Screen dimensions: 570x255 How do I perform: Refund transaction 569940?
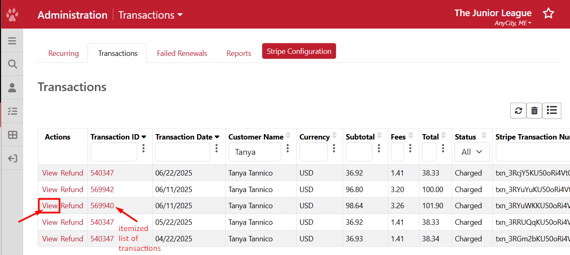coord(72,206)
